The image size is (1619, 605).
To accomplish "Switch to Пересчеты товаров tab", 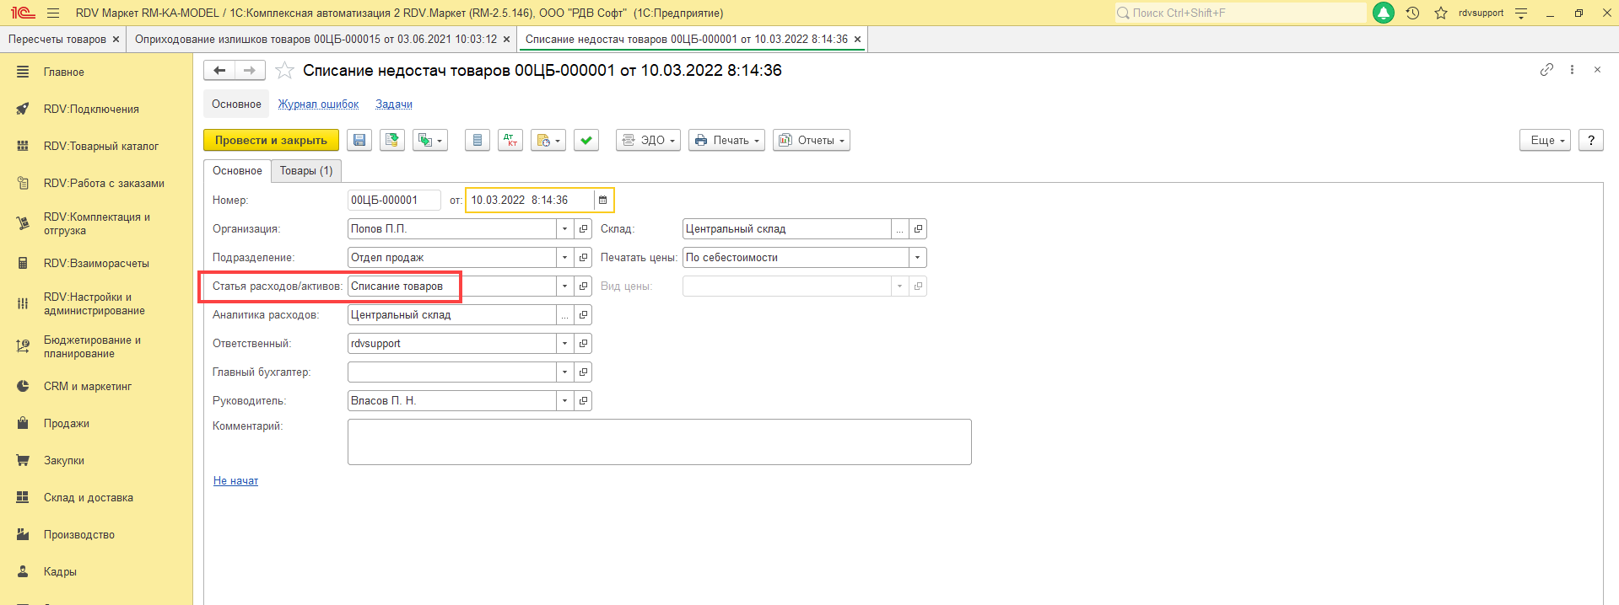I will tap(57, 40).
